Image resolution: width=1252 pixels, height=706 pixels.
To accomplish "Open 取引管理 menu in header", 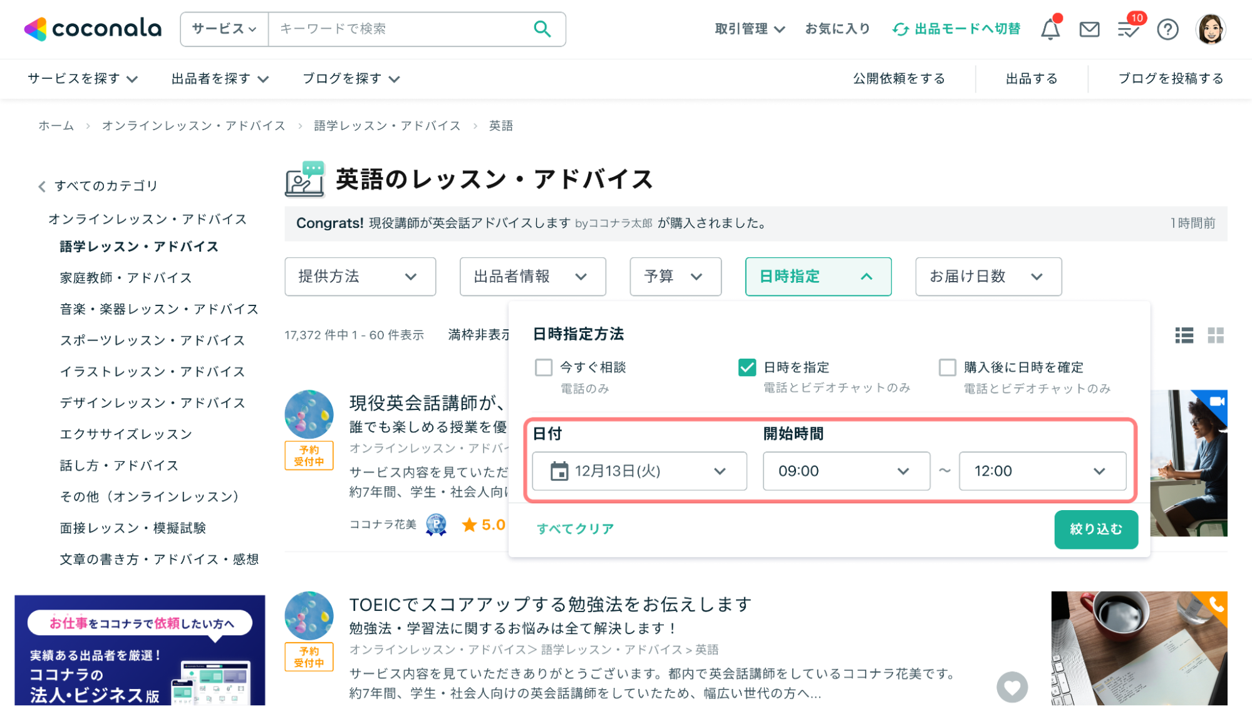I will point(750,29).
